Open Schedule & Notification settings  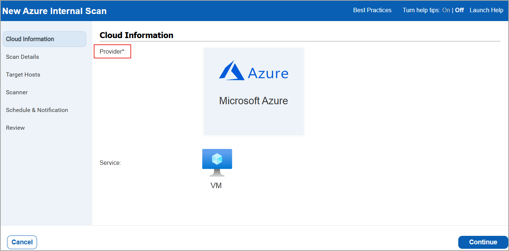(37, 110)
